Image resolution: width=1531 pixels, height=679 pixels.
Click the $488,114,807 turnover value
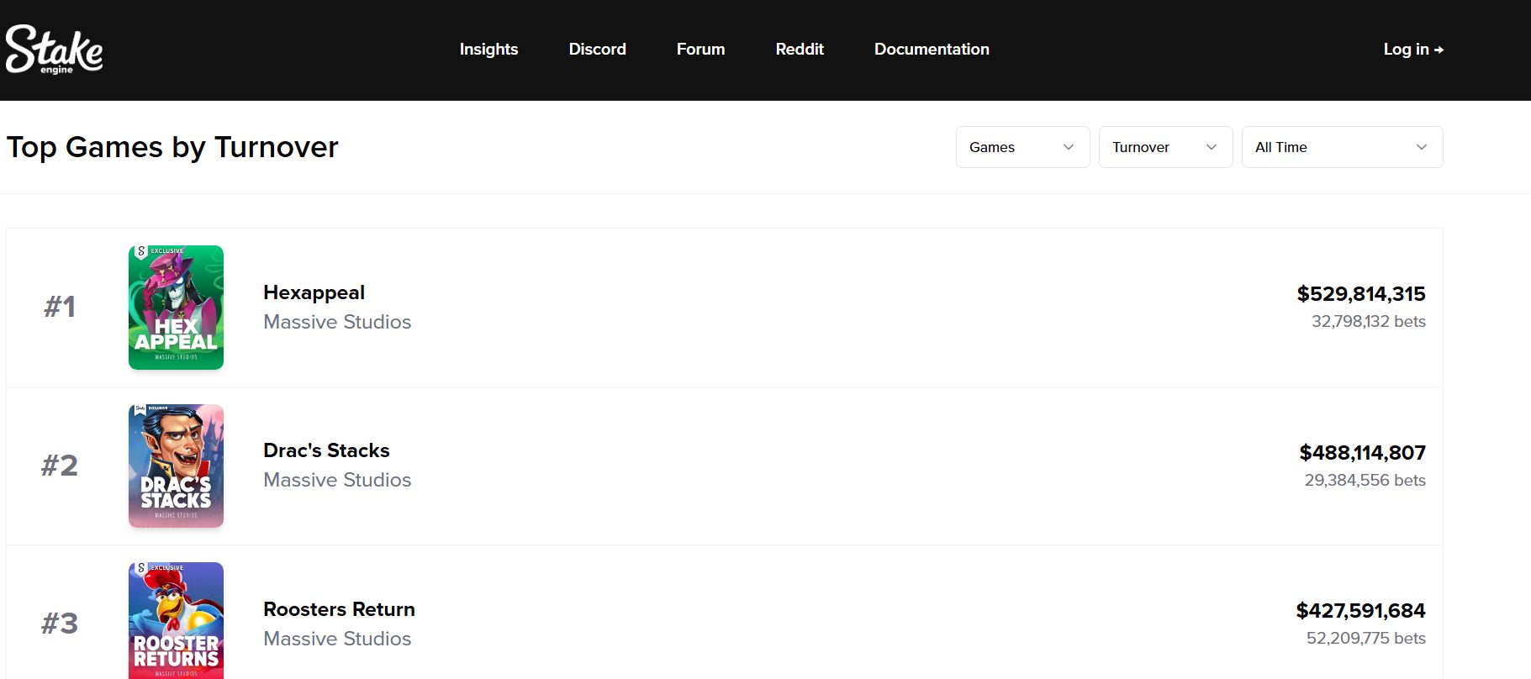(1362, 453)
